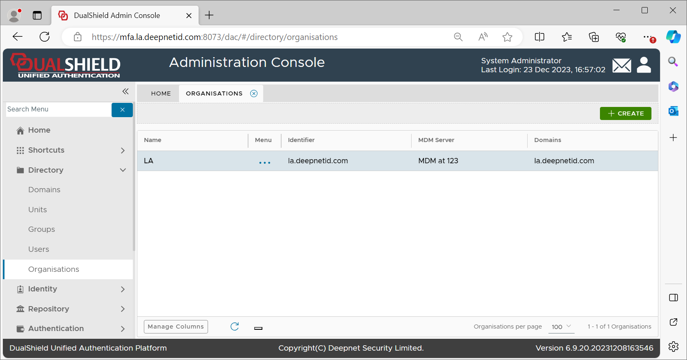Click the green CREATE button
Viewport: 687px width, 360px height.
[625, 113]
